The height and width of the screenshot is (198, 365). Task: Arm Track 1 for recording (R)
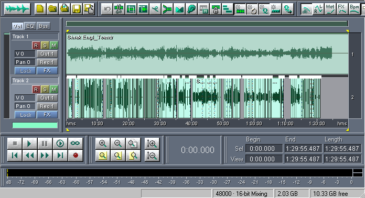36,46
